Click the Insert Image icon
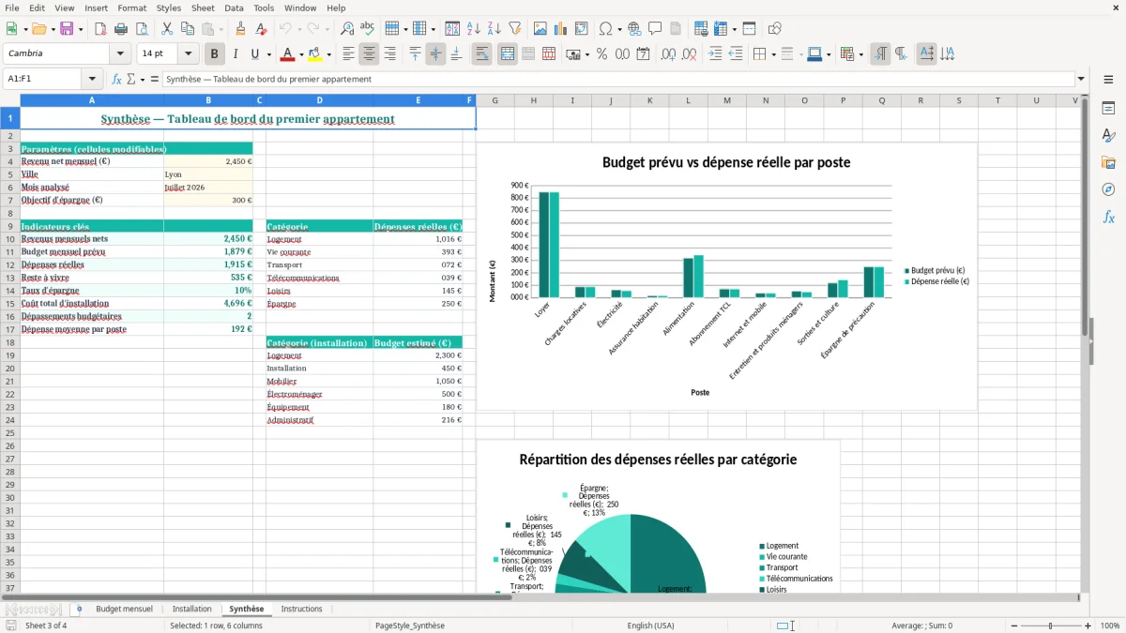The height and width of the screenshot is (633, 1126). (x=541, y=29)
